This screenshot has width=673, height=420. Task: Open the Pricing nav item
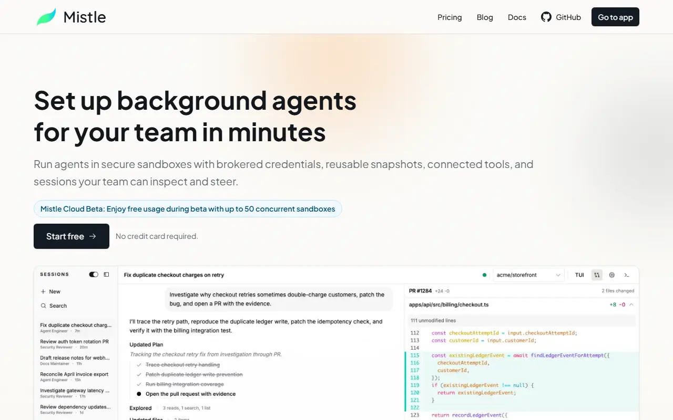(450, 17)
